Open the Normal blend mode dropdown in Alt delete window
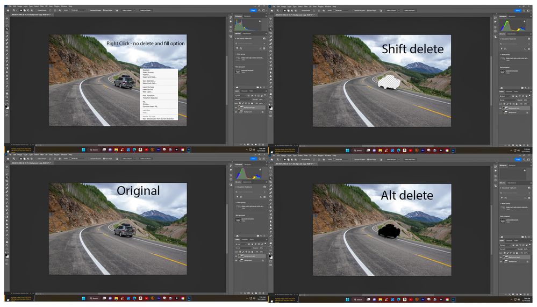537x307 pixels. (x=507, y=249)
